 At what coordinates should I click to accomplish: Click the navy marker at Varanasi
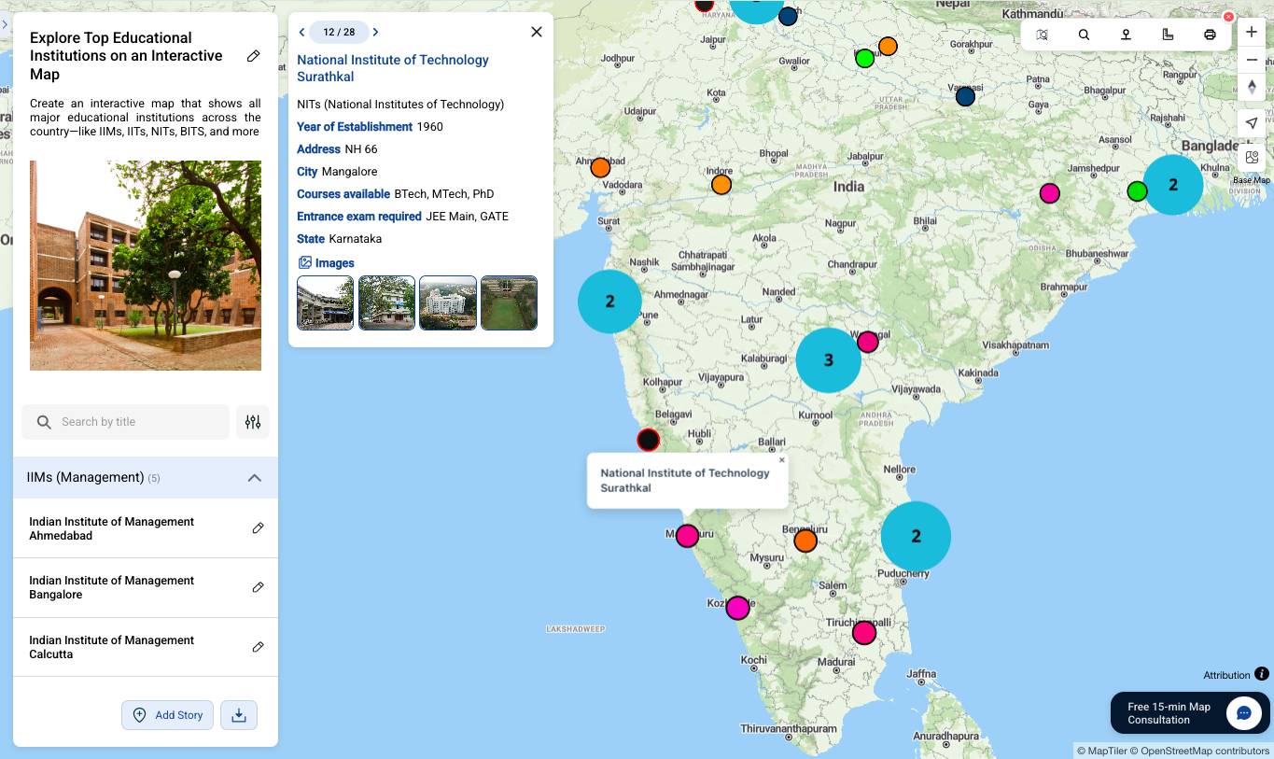click(x=965, y=96)
